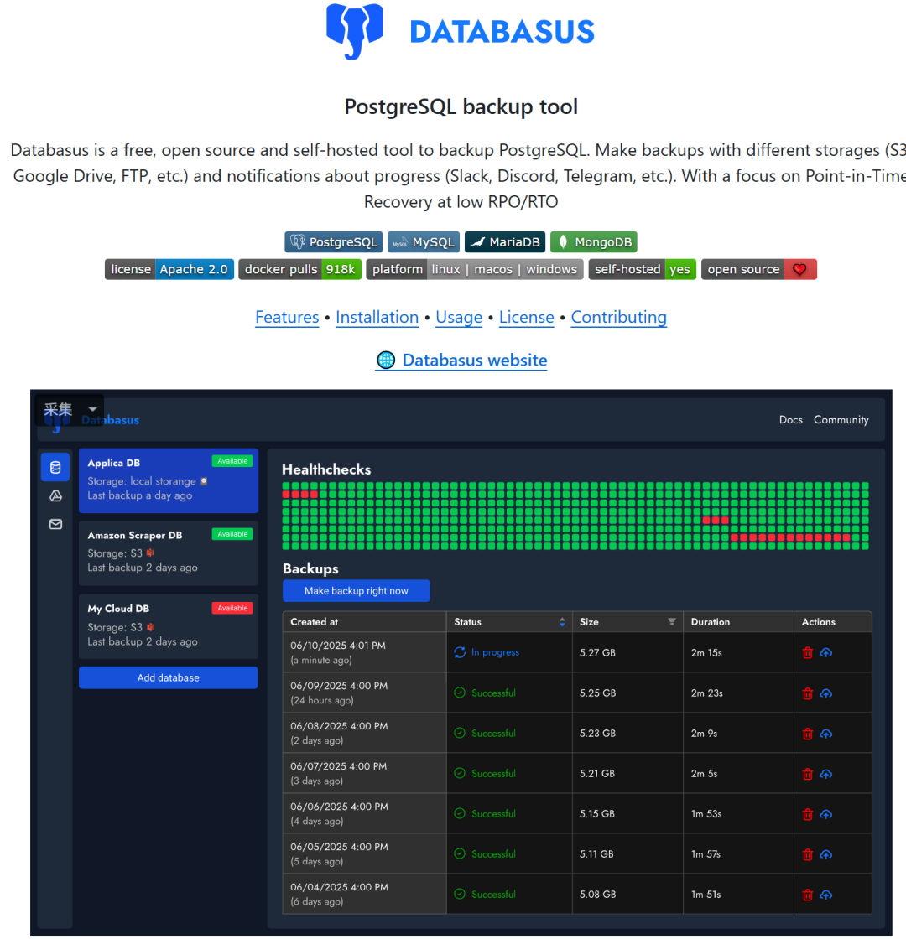The image size is (906, 939).
Task: Click the red Available tag on My Cloud DB
Action: click(x=232, y=608)
